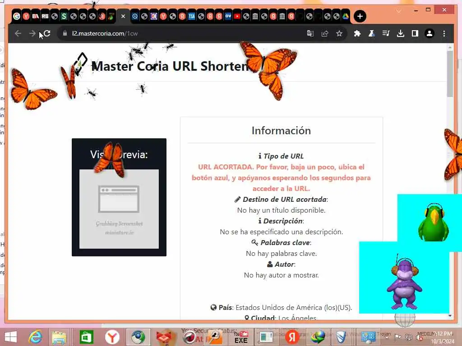Click the red 'URL ACORTADA' notice text

[281, 178]
